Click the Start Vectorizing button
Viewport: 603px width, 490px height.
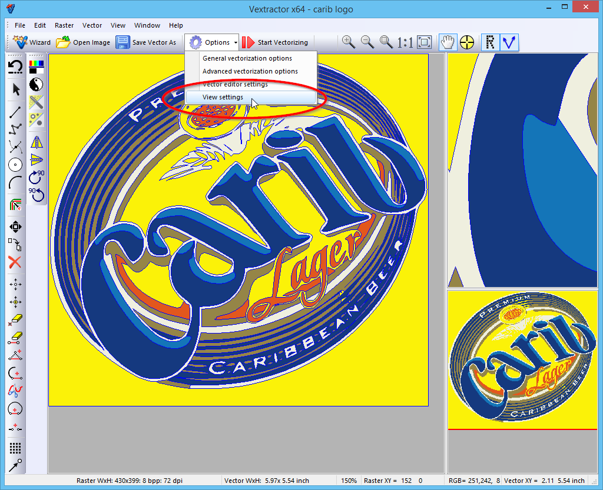coord(276,42)
